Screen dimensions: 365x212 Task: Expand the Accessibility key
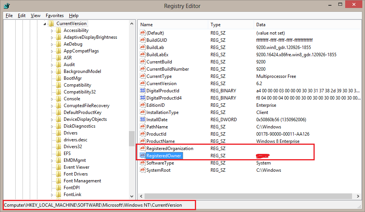(x=52, y=30)
